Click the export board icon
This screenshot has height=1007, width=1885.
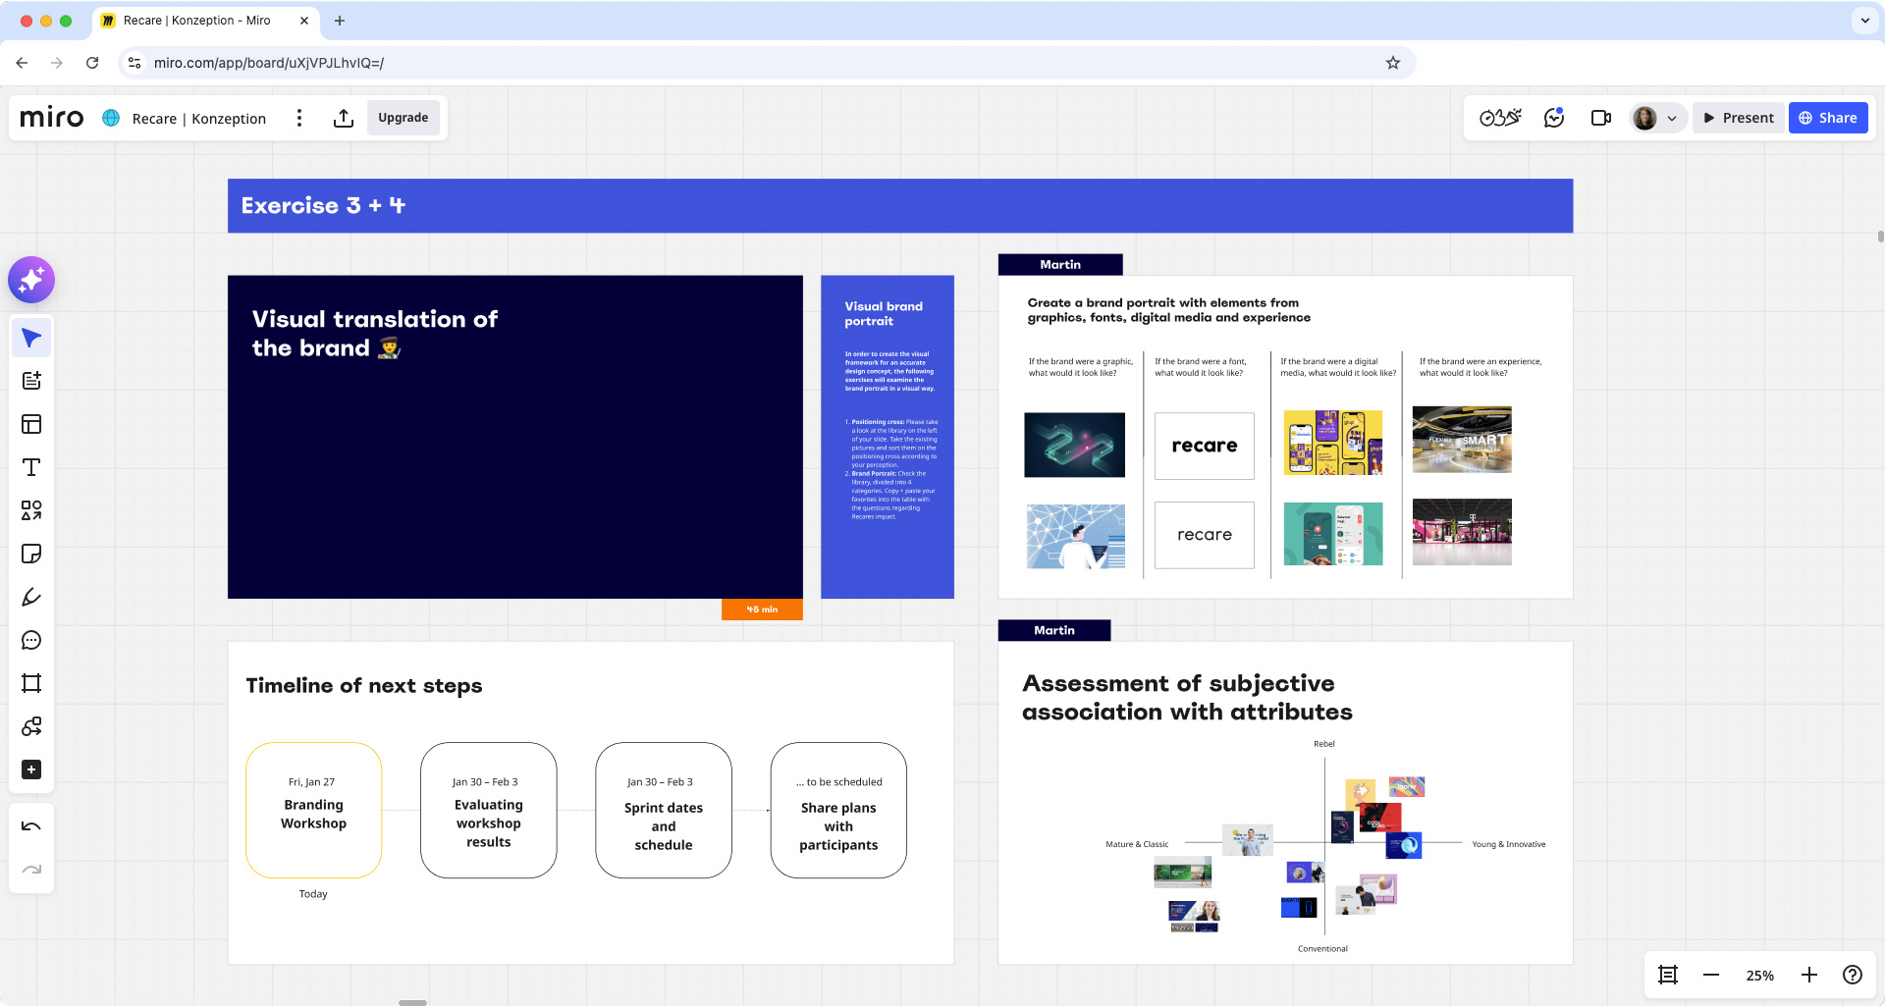pyautogui.click(x=343, y=119)
